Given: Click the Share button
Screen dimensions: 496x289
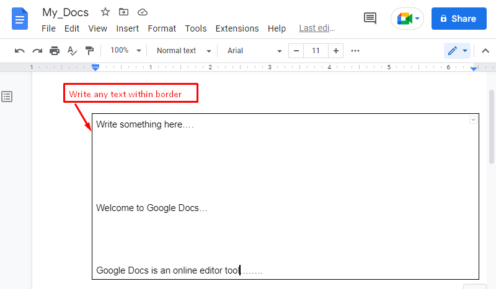Looking at the screenshot, I should pyautogui.click(x=459, y=19).
